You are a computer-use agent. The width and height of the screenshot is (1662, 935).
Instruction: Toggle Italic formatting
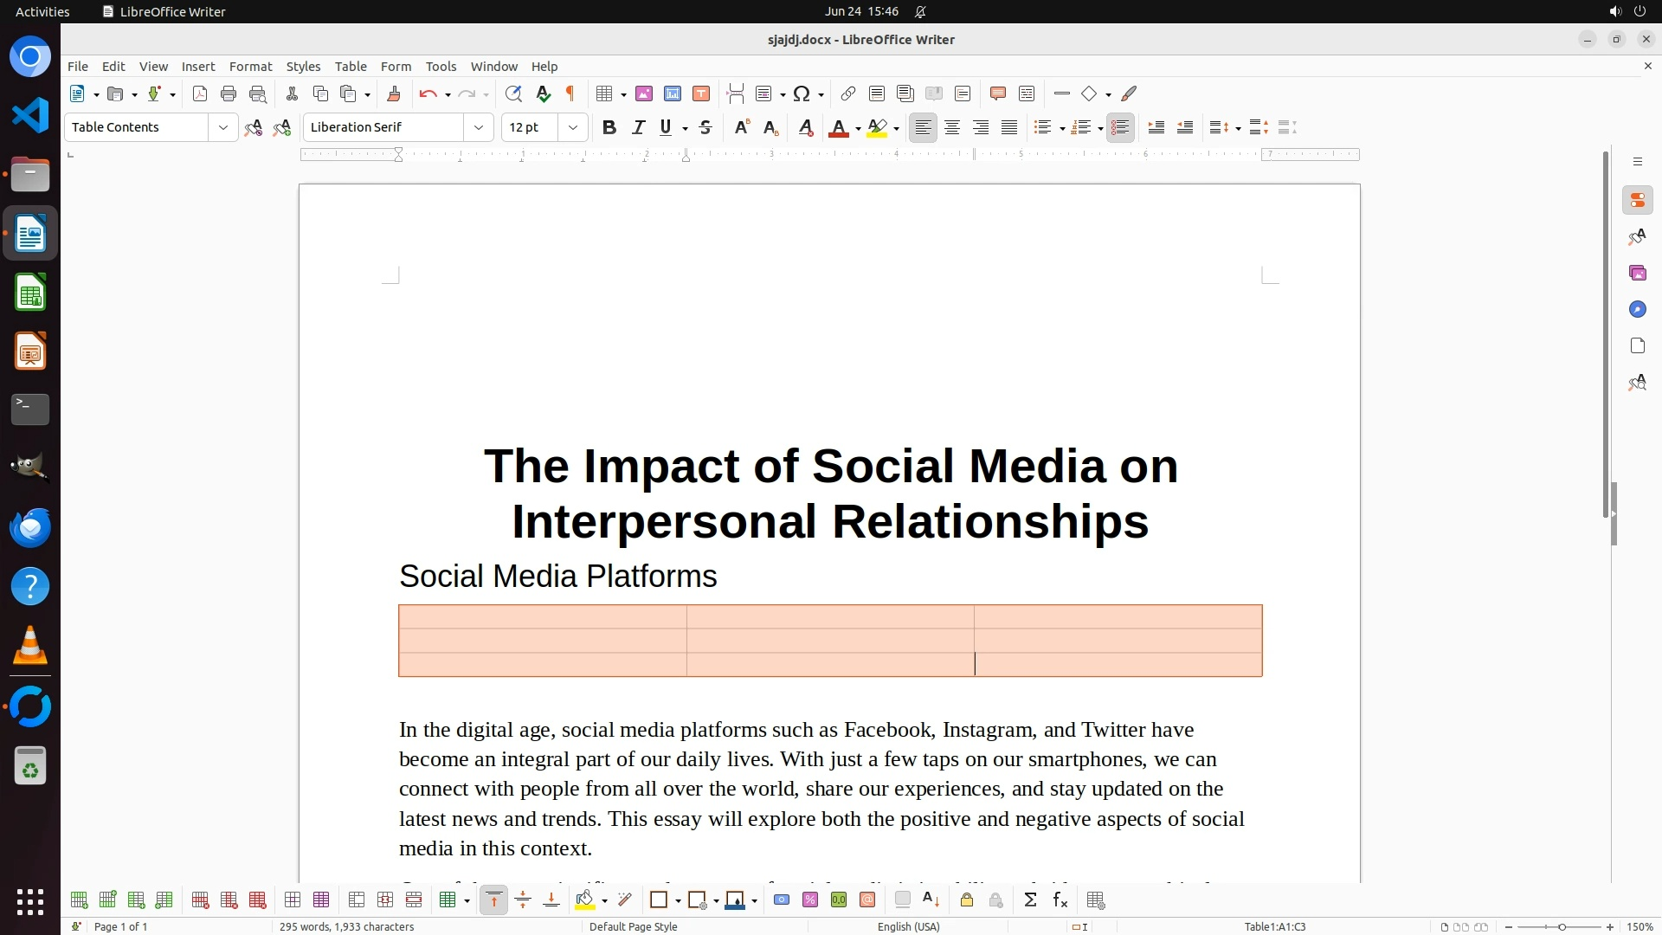point(638,127)
